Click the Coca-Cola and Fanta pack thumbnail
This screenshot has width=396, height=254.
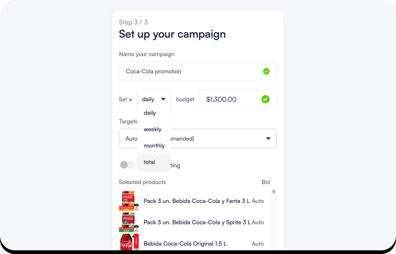click(x=128, y=201)
